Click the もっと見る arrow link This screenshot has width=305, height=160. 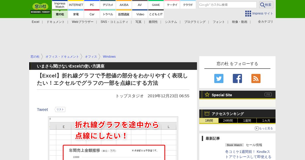[x=264, y=128]
